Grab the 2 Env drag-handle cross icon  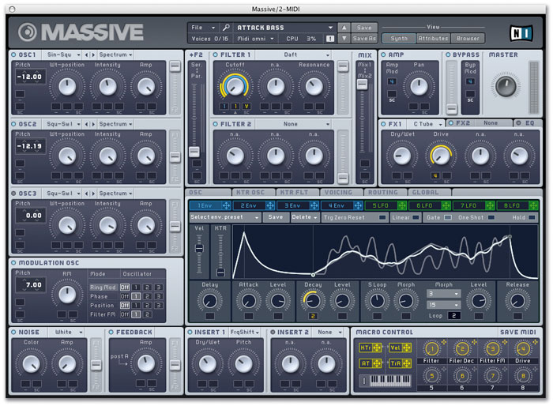(270, 205)
